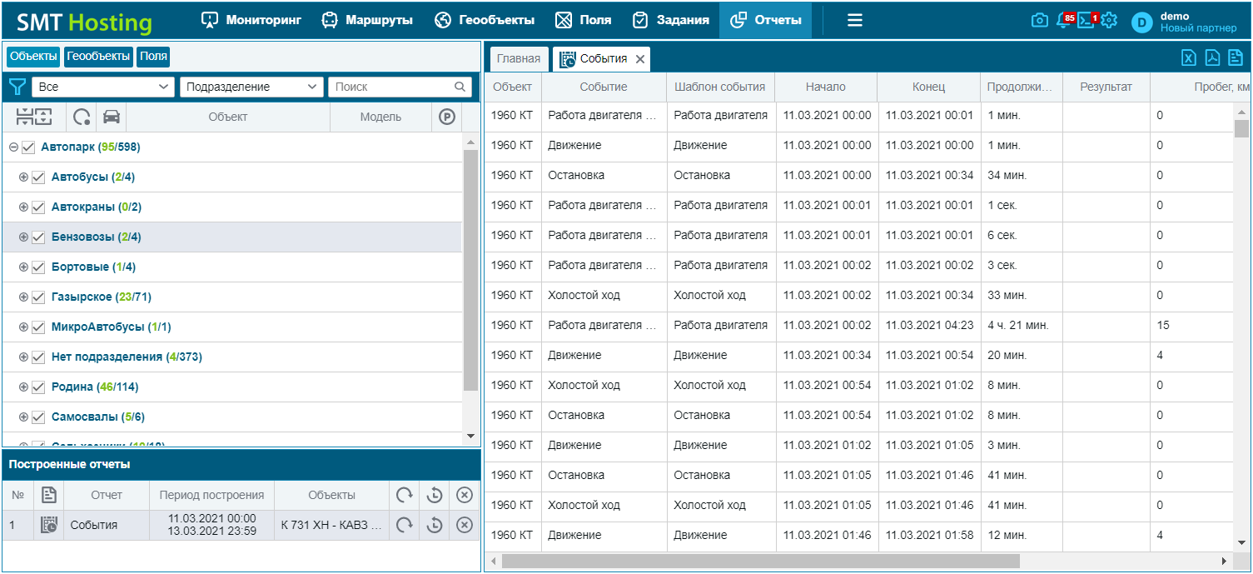Screen dimensions: 1253x574
Task: Open the Подразделение grouping dropdown
Action: coord(252,87)
